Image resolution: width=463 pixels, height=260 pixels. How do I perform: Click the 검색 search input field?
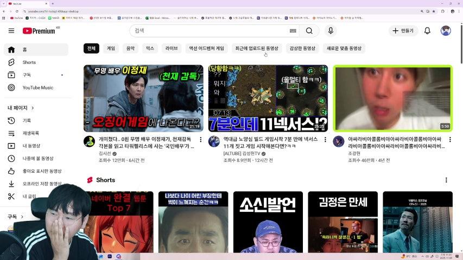tap(209, 31)
